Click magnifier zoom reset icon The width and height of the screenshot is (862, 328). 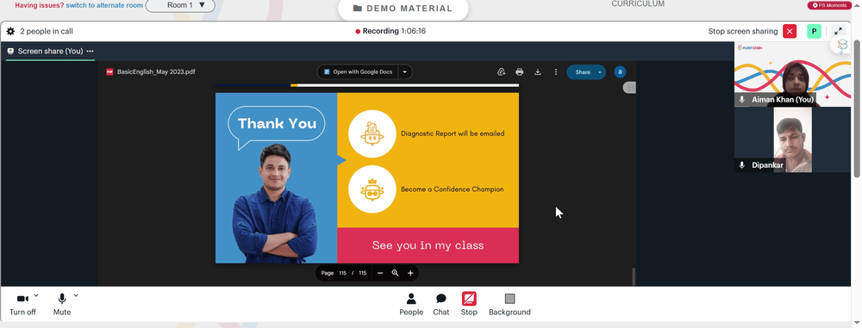coord(395,273)
